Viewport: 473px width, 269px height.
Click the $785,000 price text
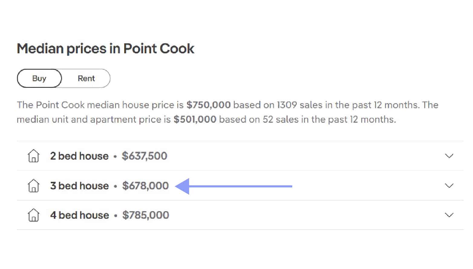coord(146,215)
